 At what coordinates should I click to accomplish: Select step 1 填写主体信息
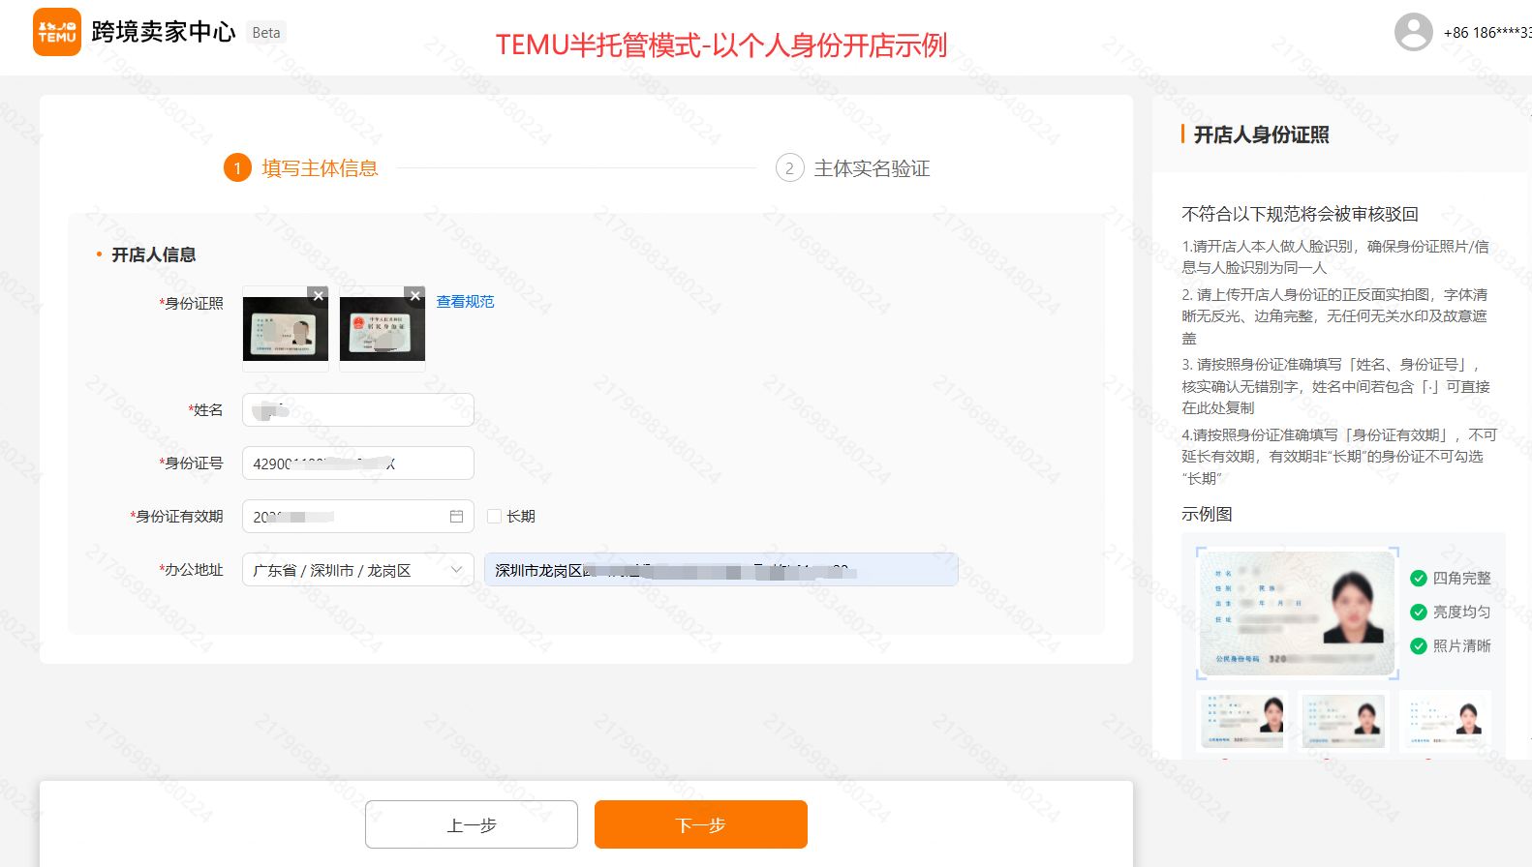point(301,168)
